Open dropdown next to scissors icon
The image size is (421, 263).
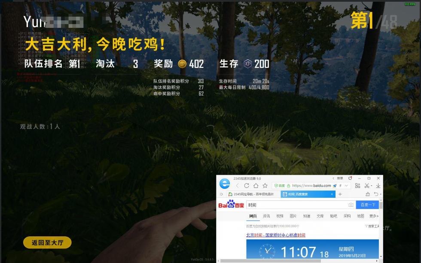(371, 186)
